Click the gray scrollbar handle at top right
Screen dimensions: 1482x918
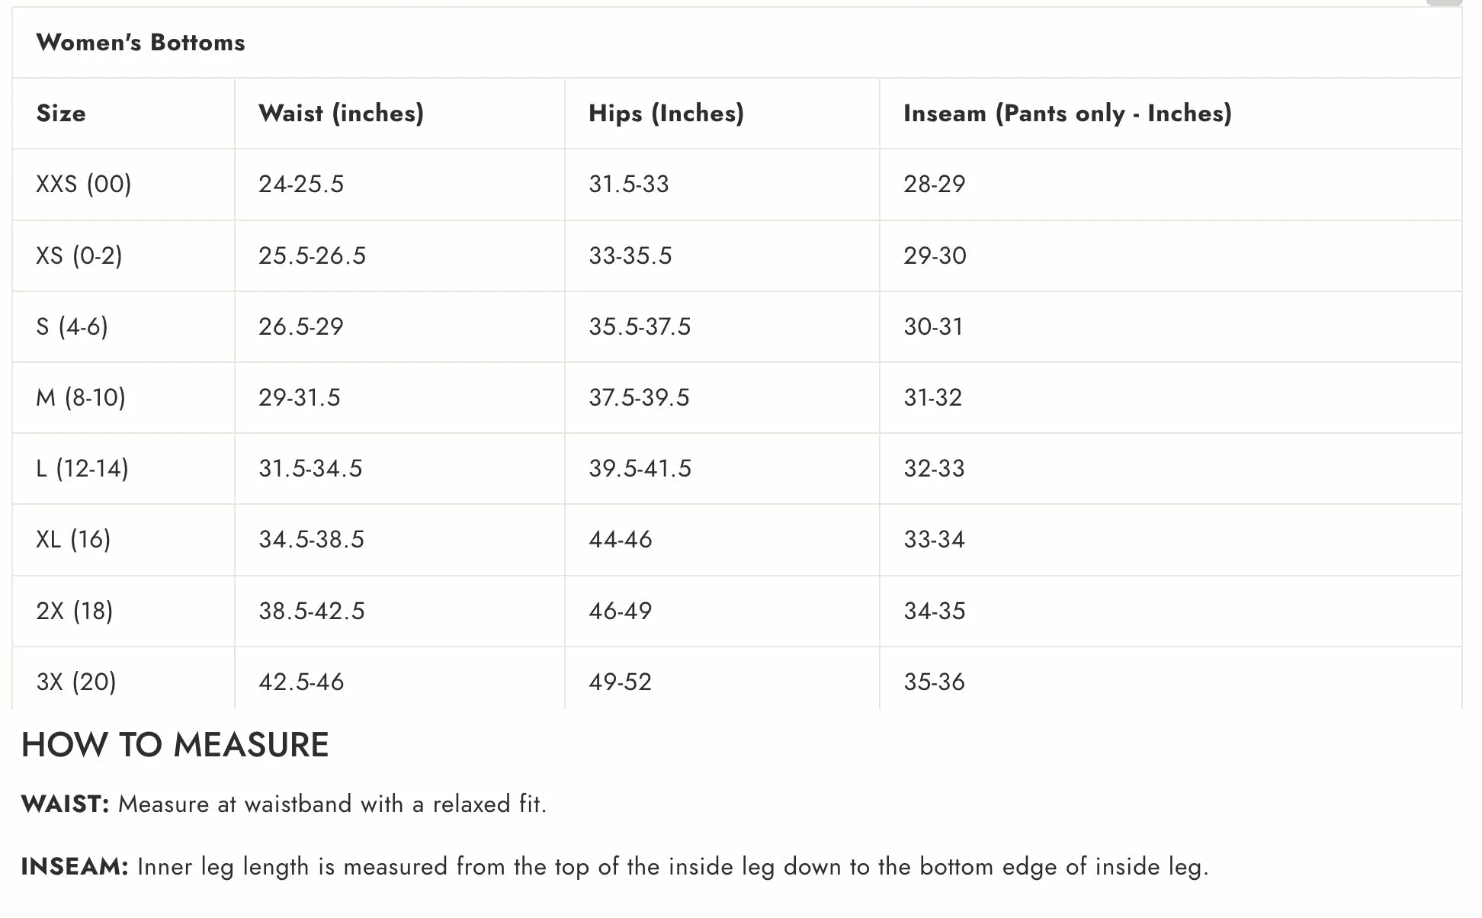click(1443, 2)
